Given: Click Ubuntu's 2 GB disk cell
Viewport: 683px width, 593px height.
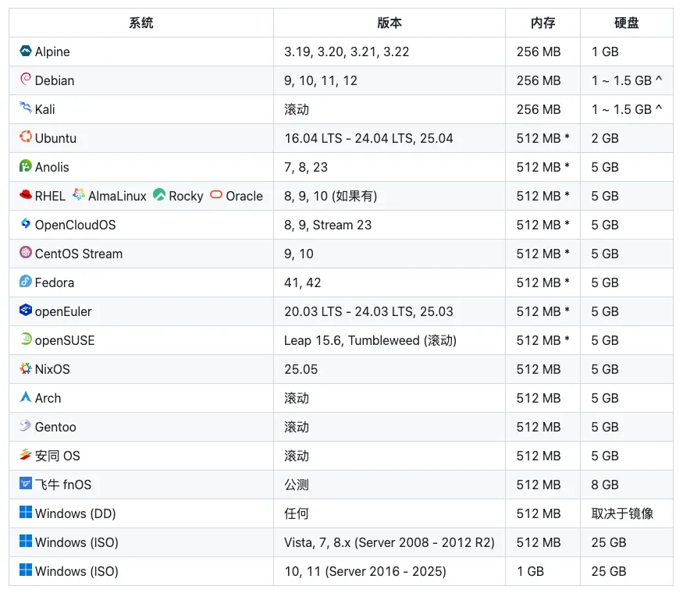Looking at the screenshot, I should pos(605,138).
